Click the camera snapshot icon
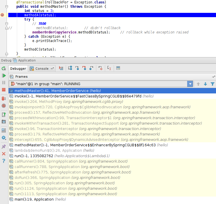This screenshot has width=216, height=204. tap(4, 122)
